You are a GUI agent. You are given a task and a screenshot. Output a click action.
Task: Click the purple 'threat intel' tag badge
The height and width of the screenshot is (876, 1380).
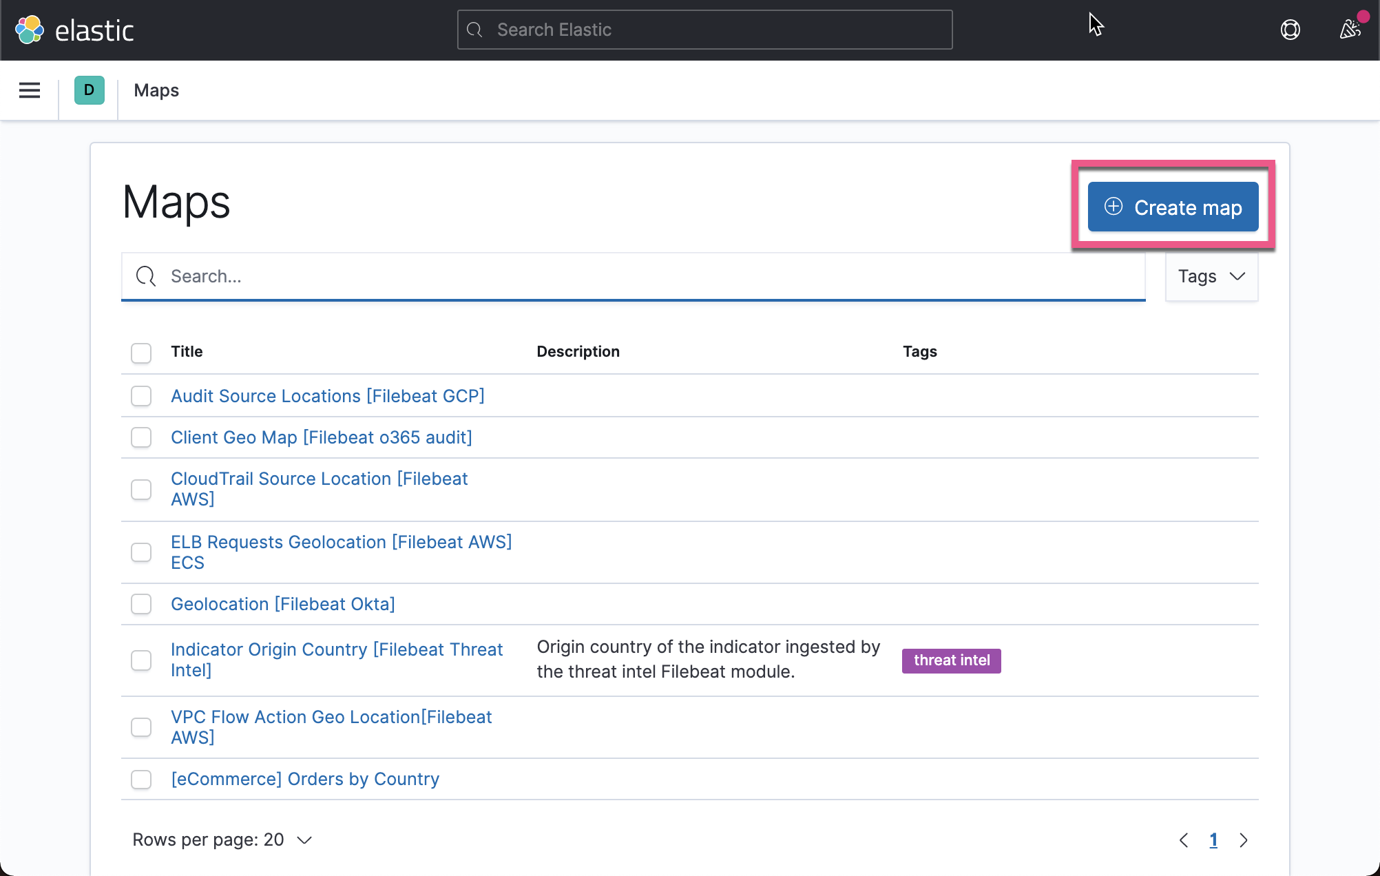951,660
